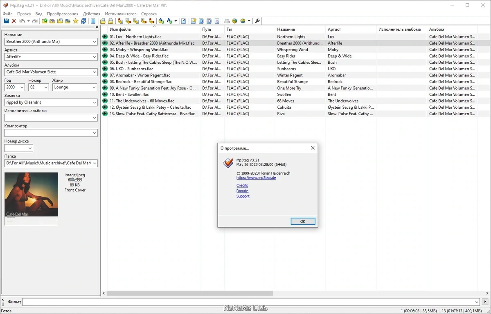Expand the Год year dropdown
Image resolution: width=491 pixels, height=314 pixels.
[21, 87]
